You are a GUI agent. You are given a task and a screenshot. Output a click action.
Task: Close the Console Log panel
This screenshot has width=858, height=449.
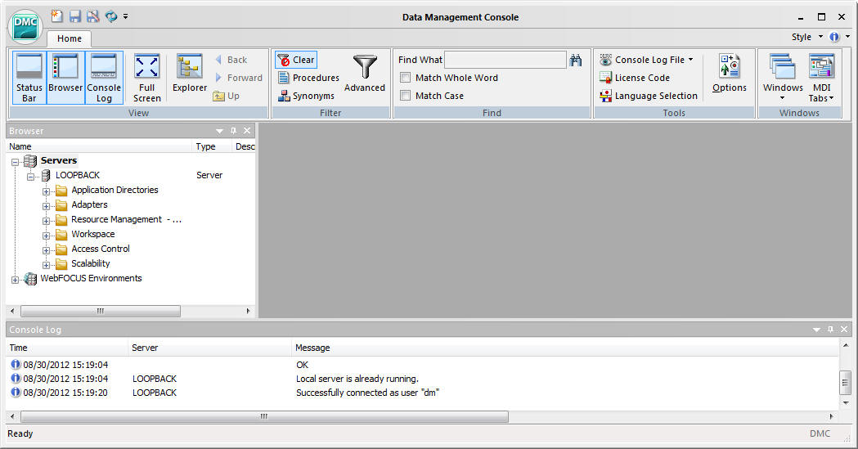pos(844,330)
